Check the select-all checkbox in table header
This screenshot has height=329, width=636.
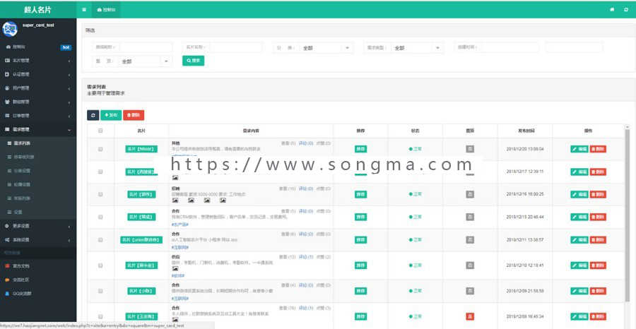(100, 131)
